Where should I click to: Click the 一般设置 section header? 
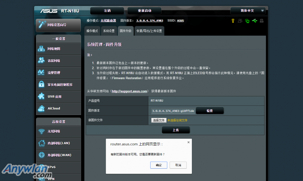58,39
